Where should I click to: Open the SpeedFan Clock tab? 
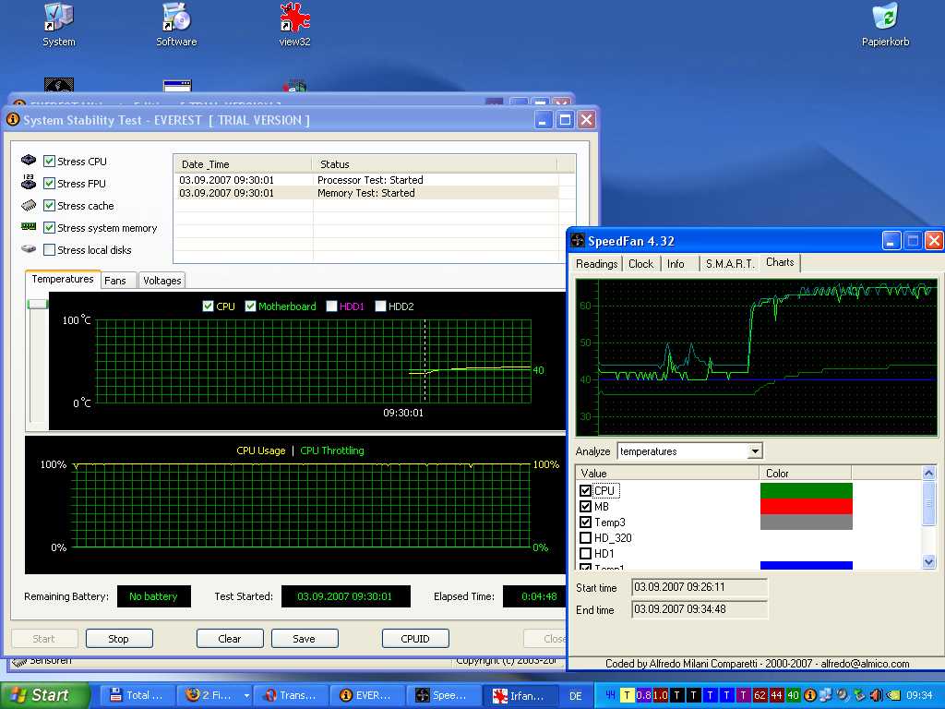click(x=640, y=264)
